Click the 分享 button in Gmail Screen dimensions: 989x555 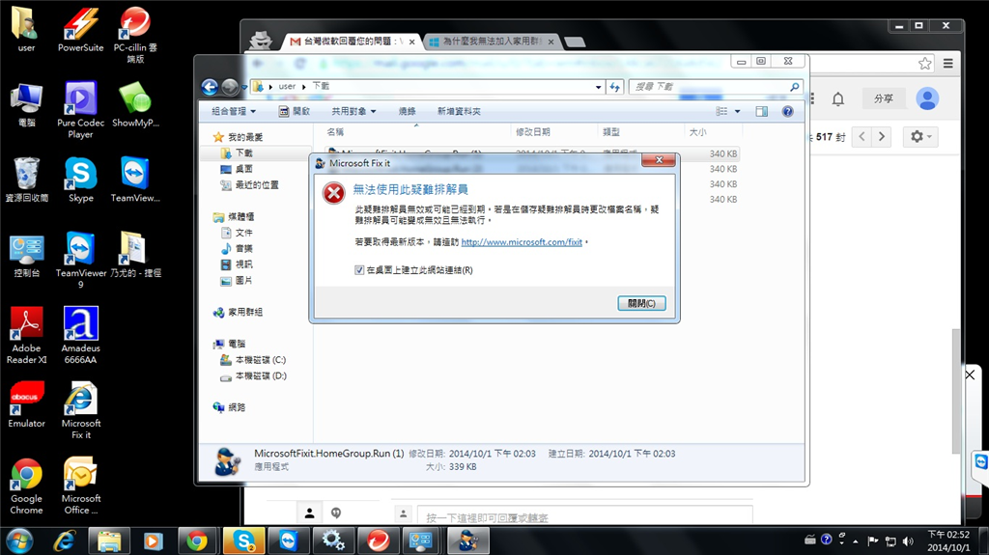[x=883, y=99]
